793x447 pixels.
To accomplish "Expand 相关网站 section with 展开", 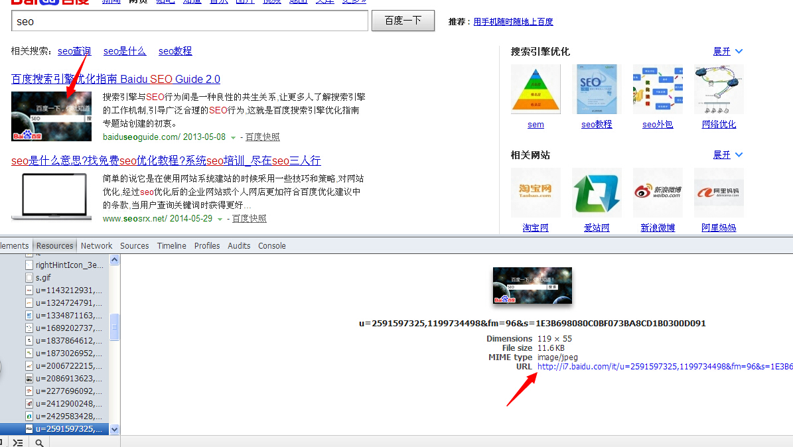I will coord(727,155).
